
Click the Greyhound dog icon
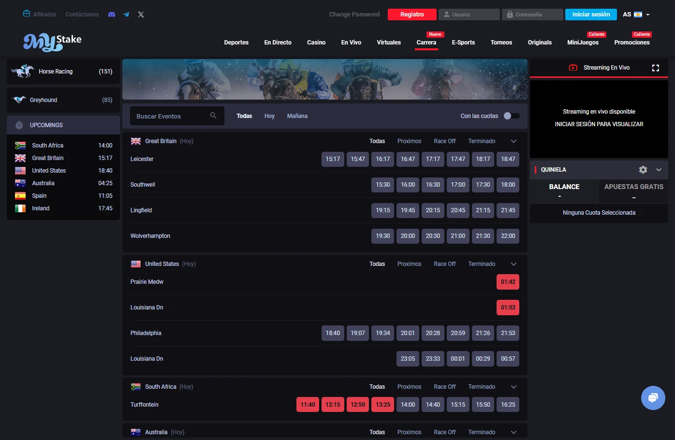pyautogui.click(x=19, y=100)
